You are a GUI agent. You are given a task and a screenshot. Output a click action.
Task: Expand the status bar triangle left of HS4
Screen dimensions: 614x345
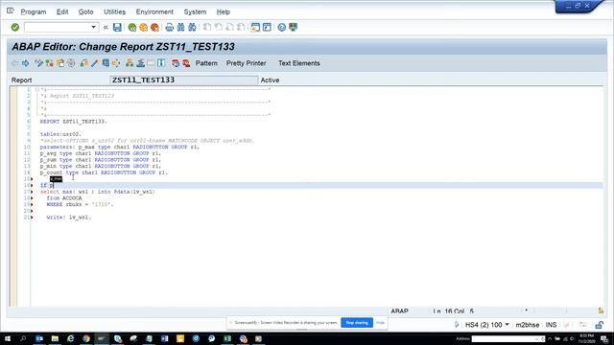pos(457,325)
